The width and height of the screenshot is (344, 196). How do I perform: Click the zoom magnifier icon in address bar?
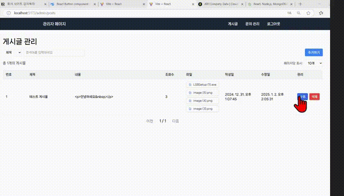click(299, 13)
